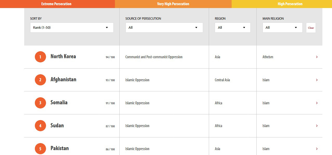The height and width of the screenshot is (155, 332).
Task: Click the rank 4 circle badge
Action: (x=40, y=126)
